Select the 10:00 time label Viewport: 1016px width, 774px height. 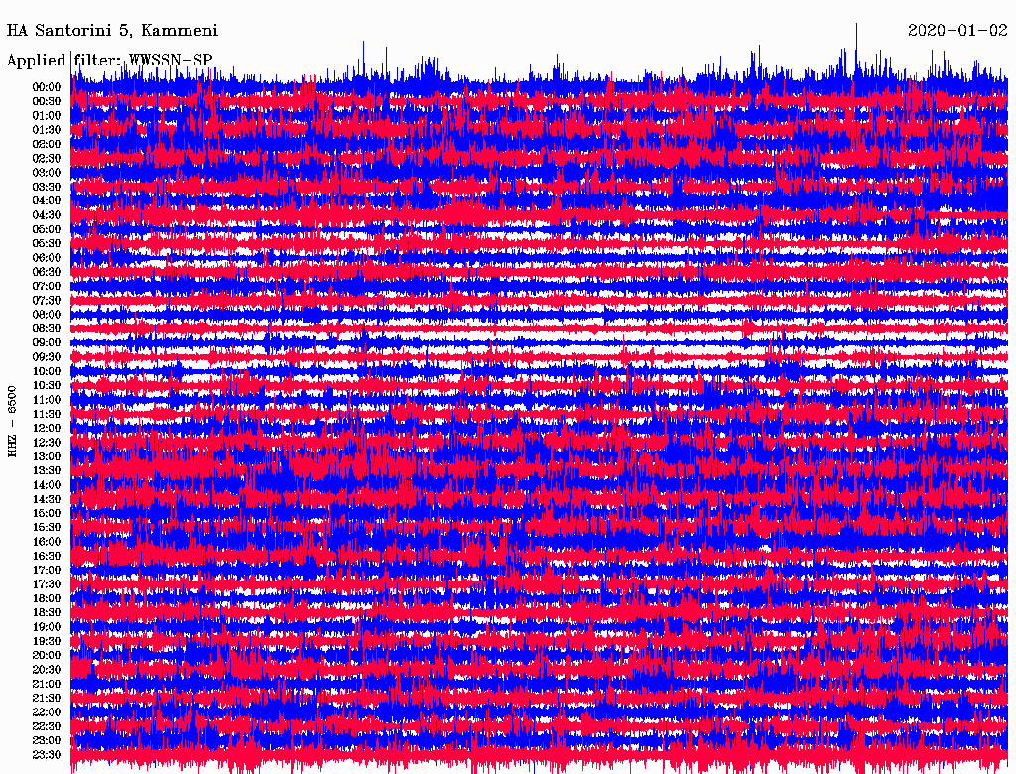(47, 371)
